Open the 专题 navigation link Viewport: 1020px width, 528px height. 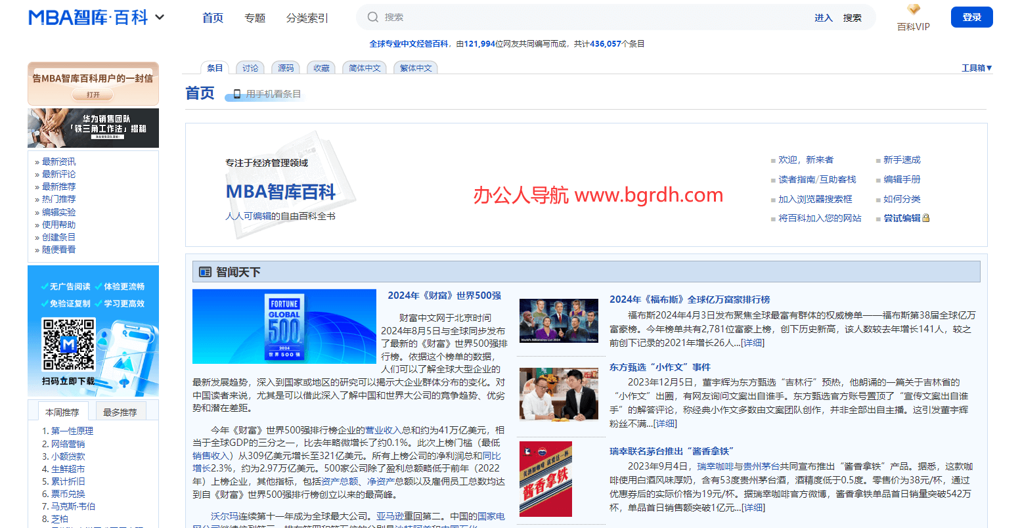coord(255,18)
